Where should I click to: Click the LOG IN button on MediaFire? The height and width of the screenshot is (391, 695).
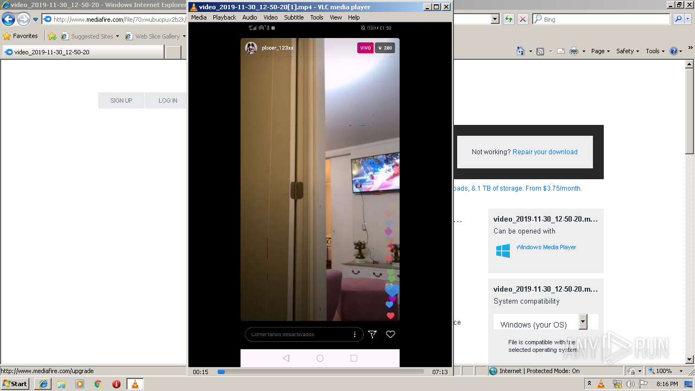click(x=168, y=100)
